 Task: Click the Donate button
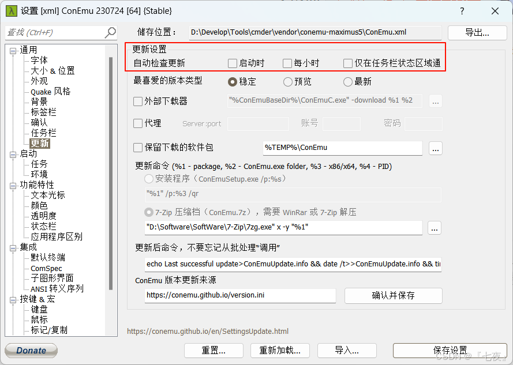tap(31, 351)
